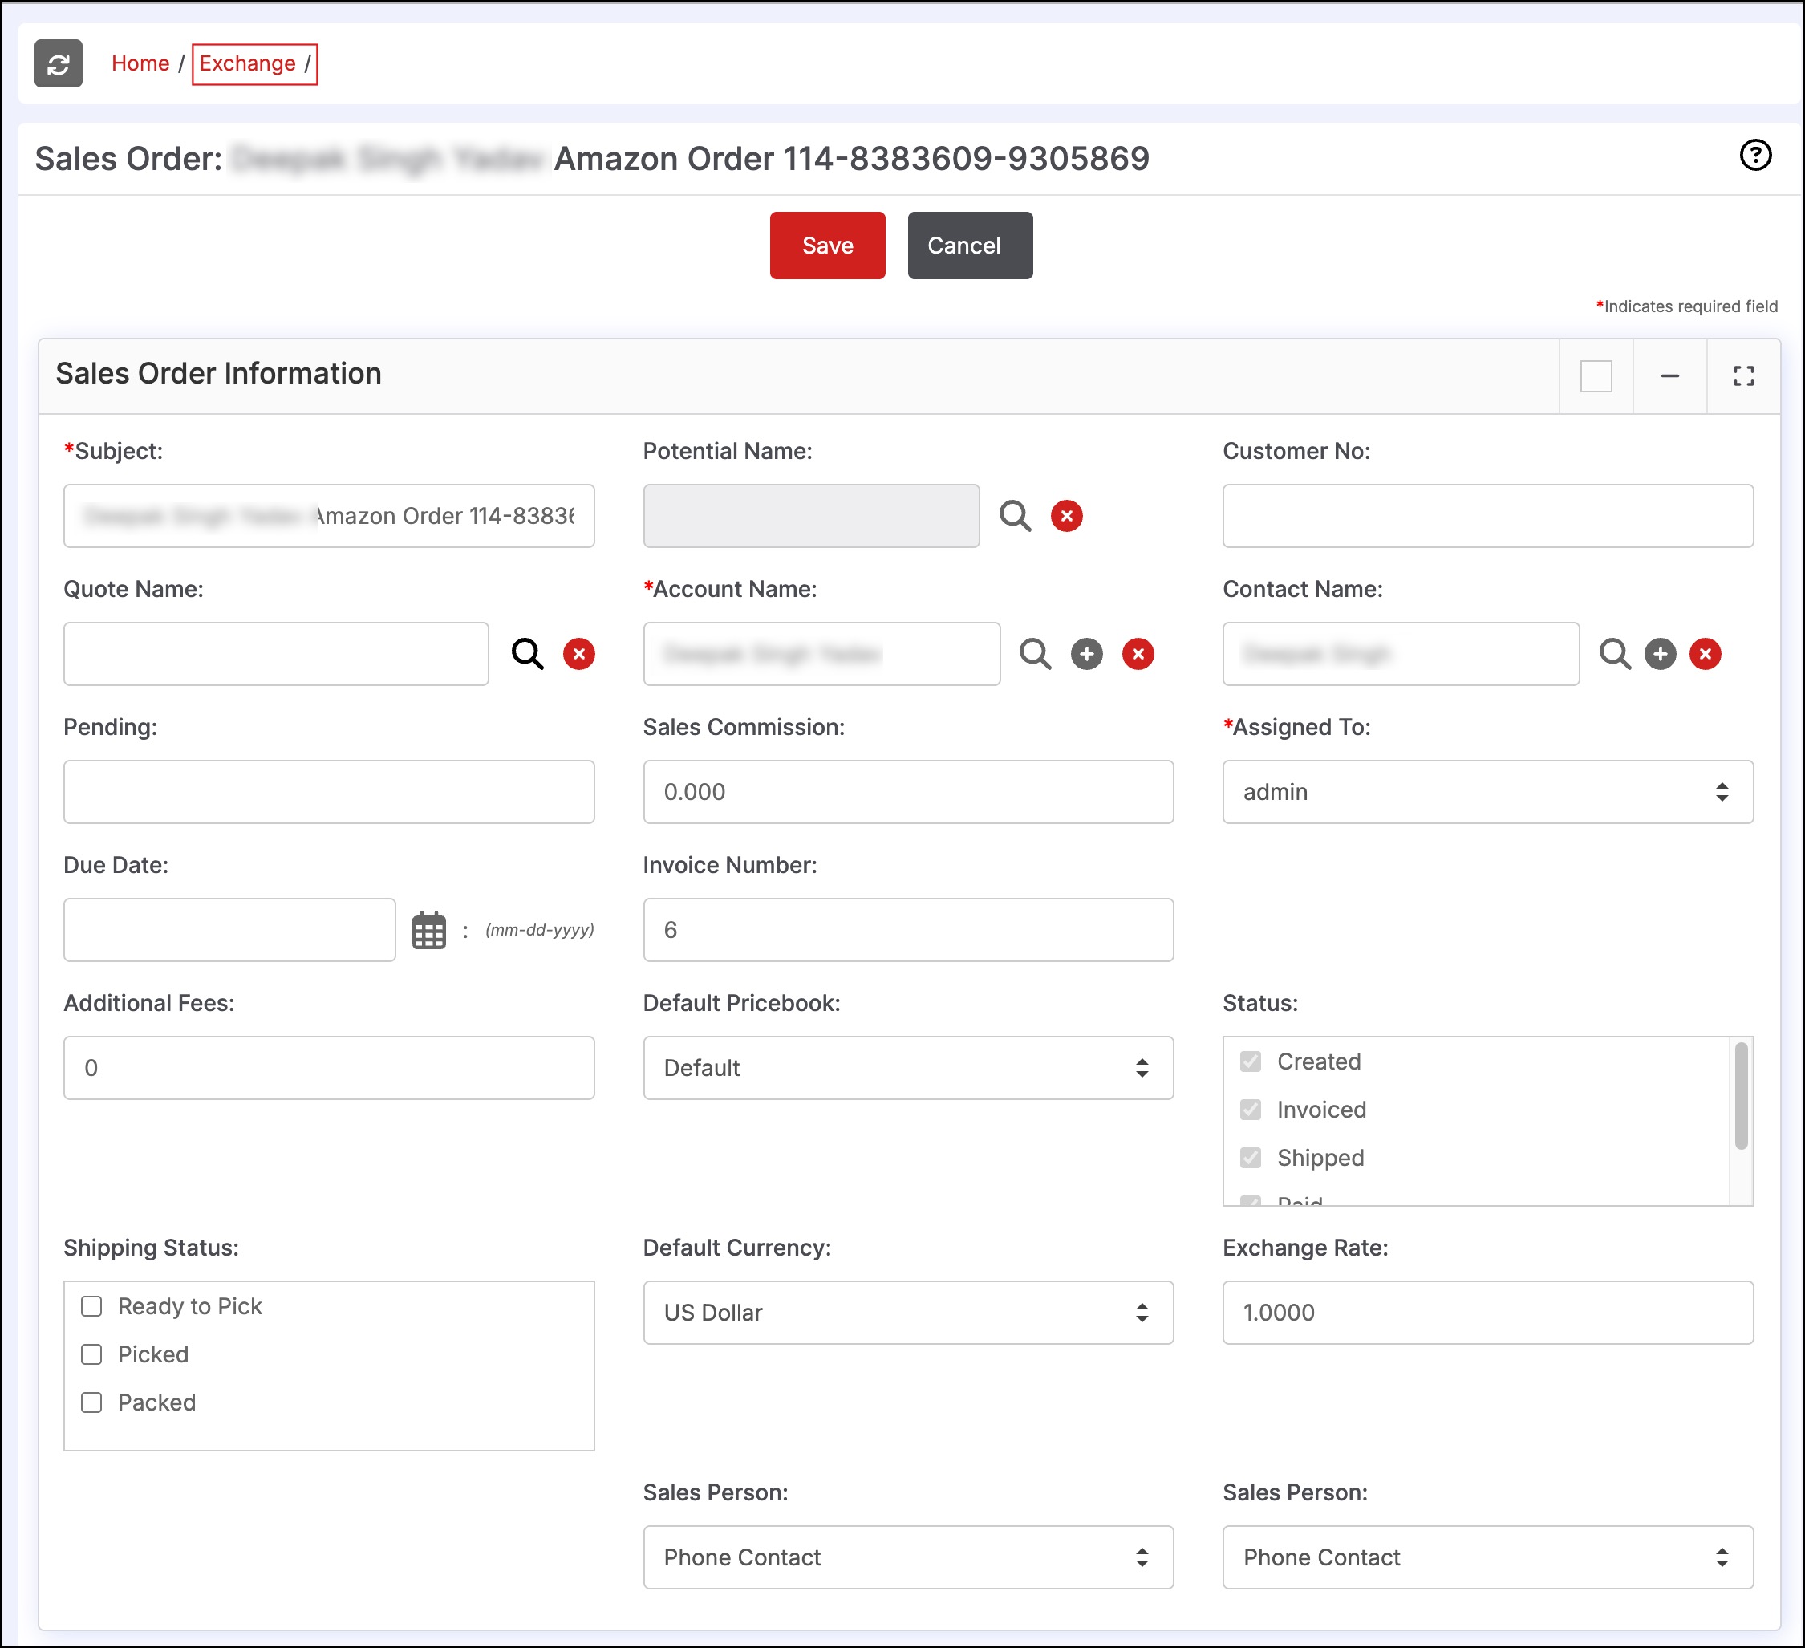
Task: Toggle the Created status checkbox
Action: pyautogui.click(x=1251, y=1061)
